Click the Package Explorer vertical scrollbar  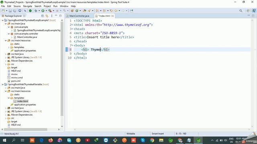coord(62,68)
